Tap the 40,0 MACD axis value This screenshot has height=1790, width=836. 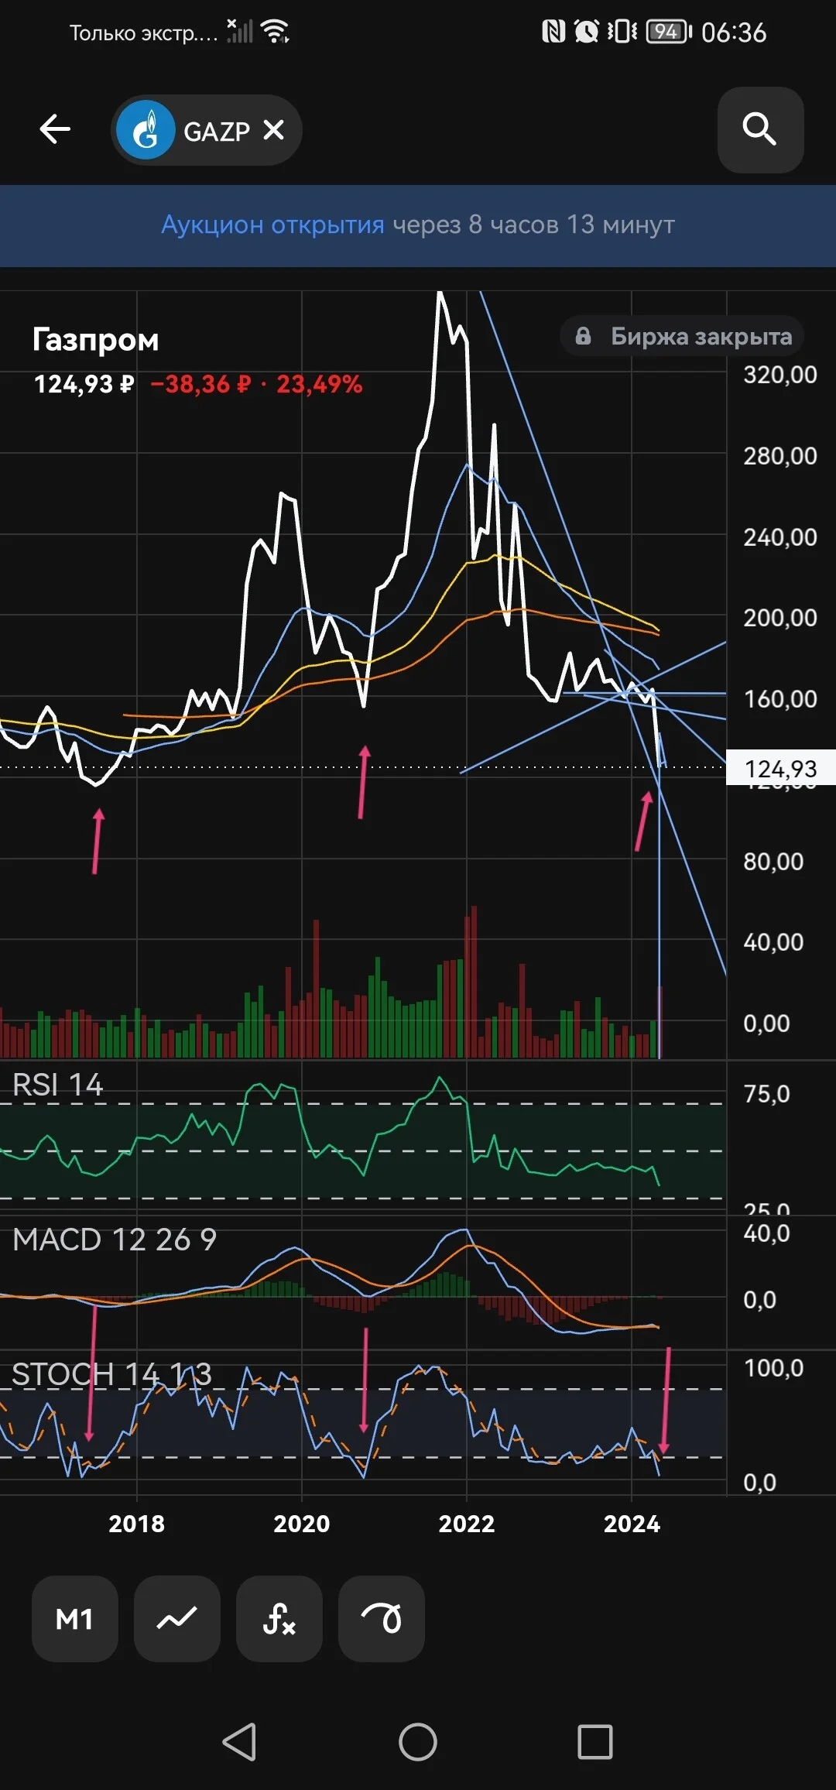point(766,1233)
